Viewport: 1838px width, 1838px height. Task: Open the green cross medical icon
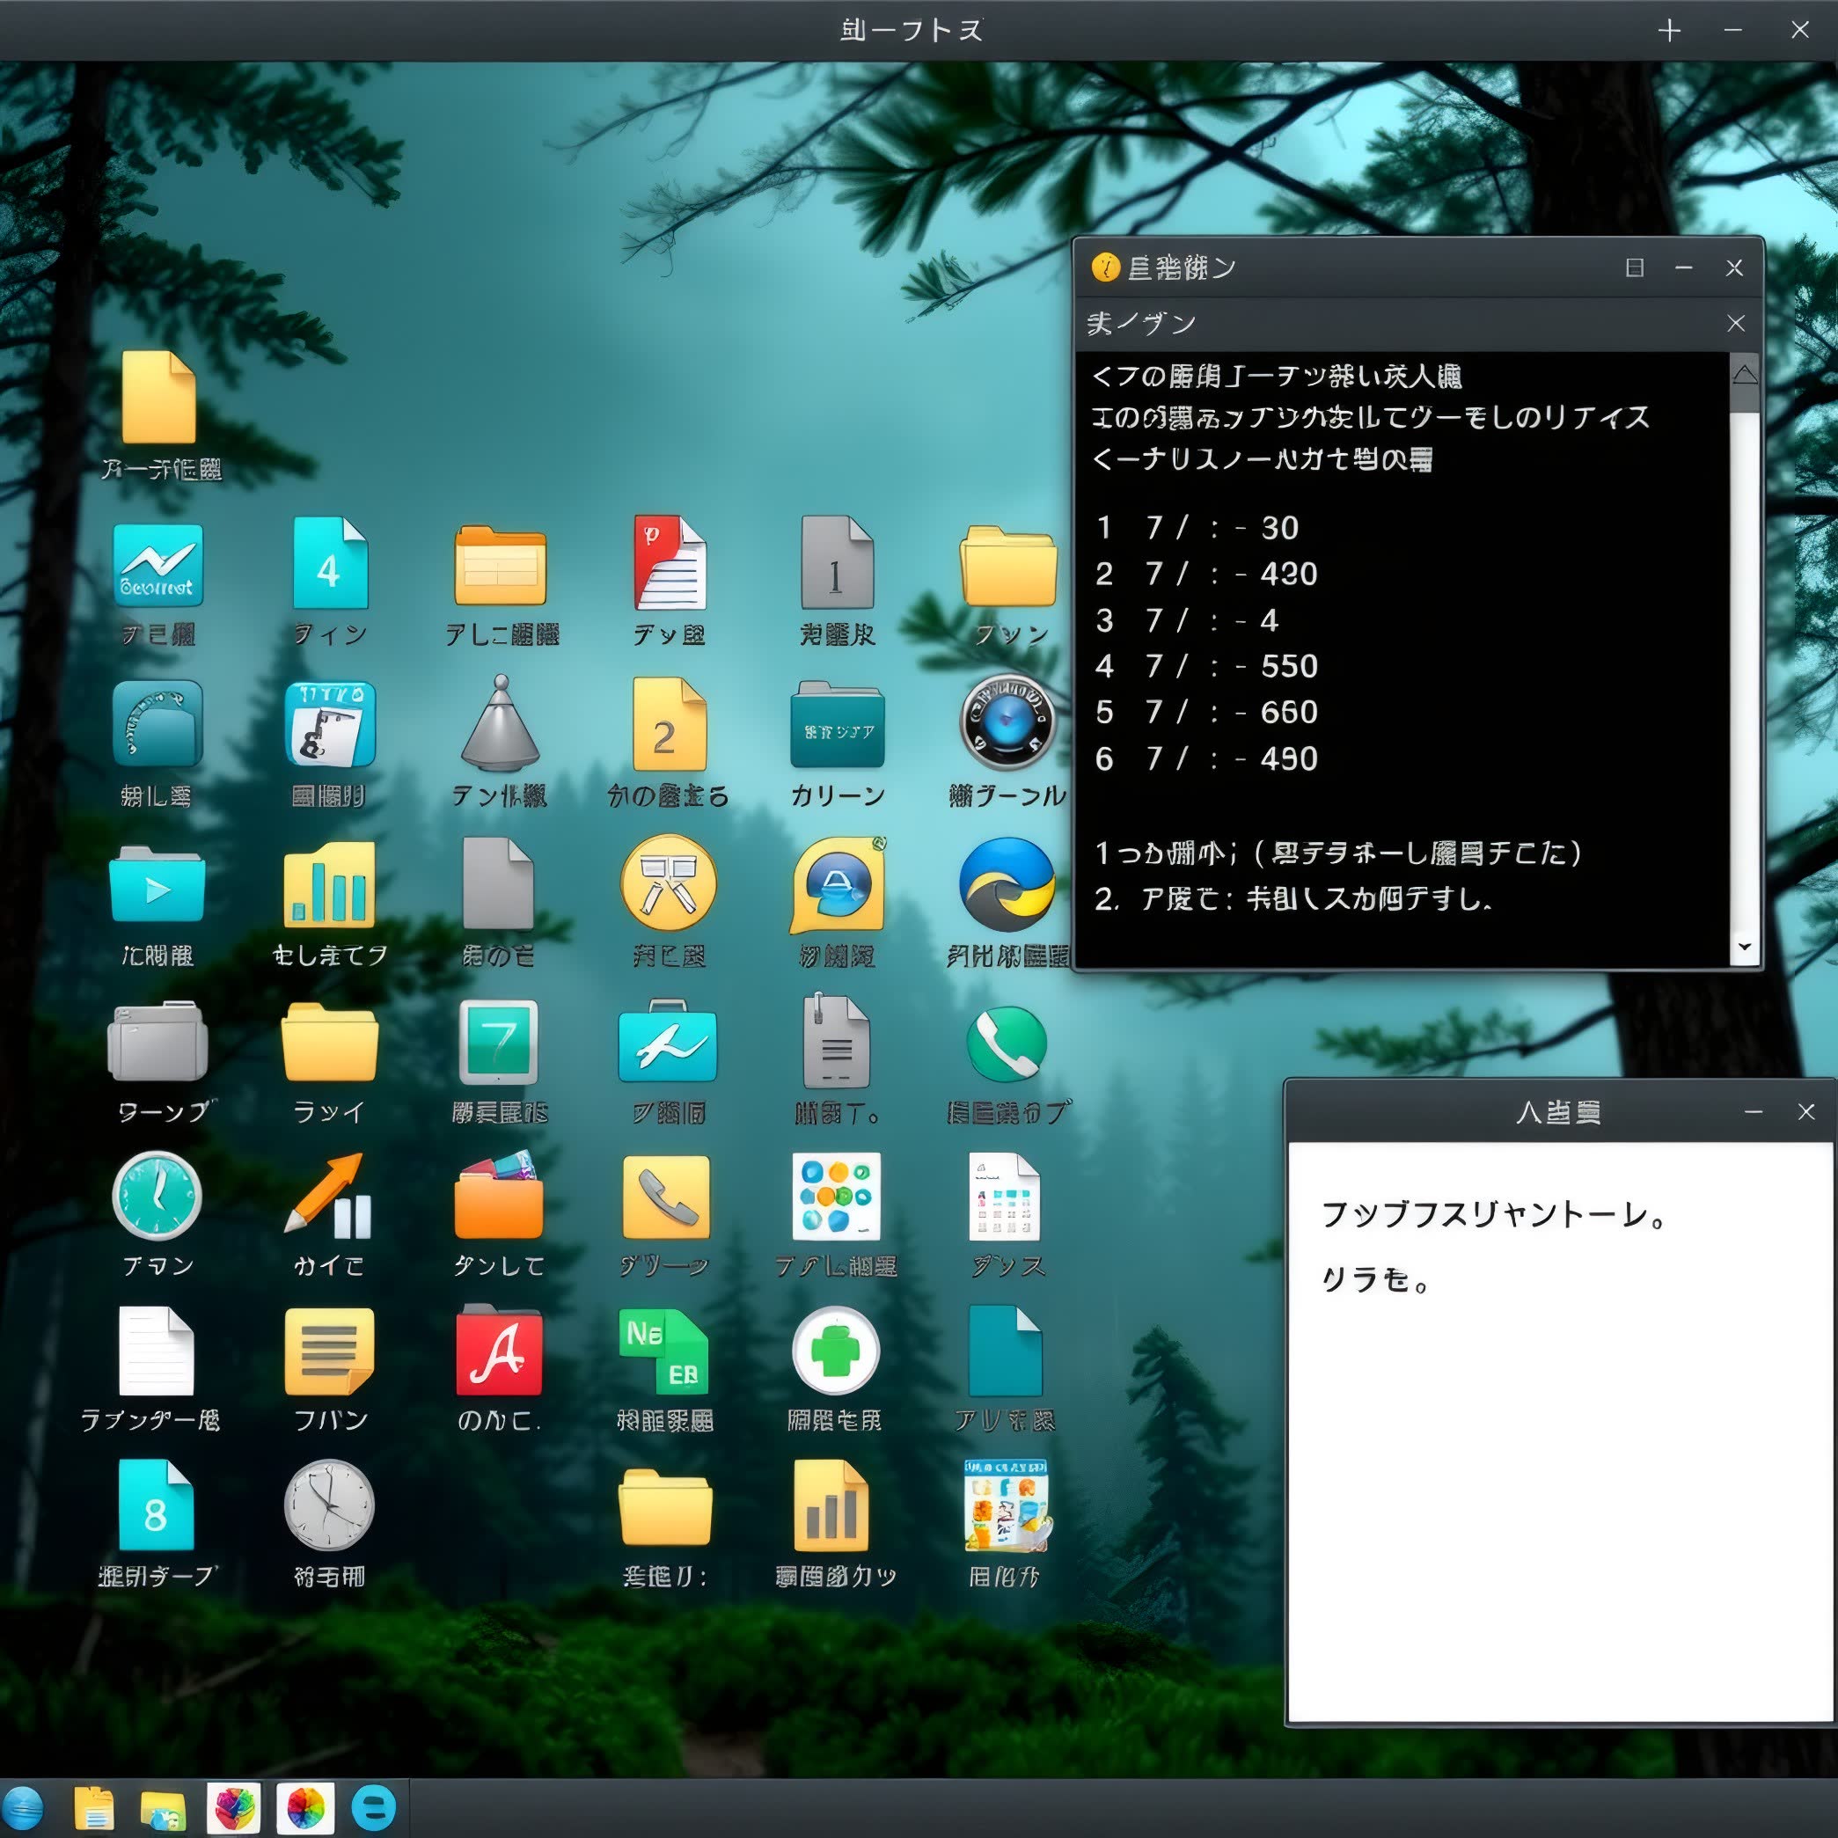[835, 1351]
